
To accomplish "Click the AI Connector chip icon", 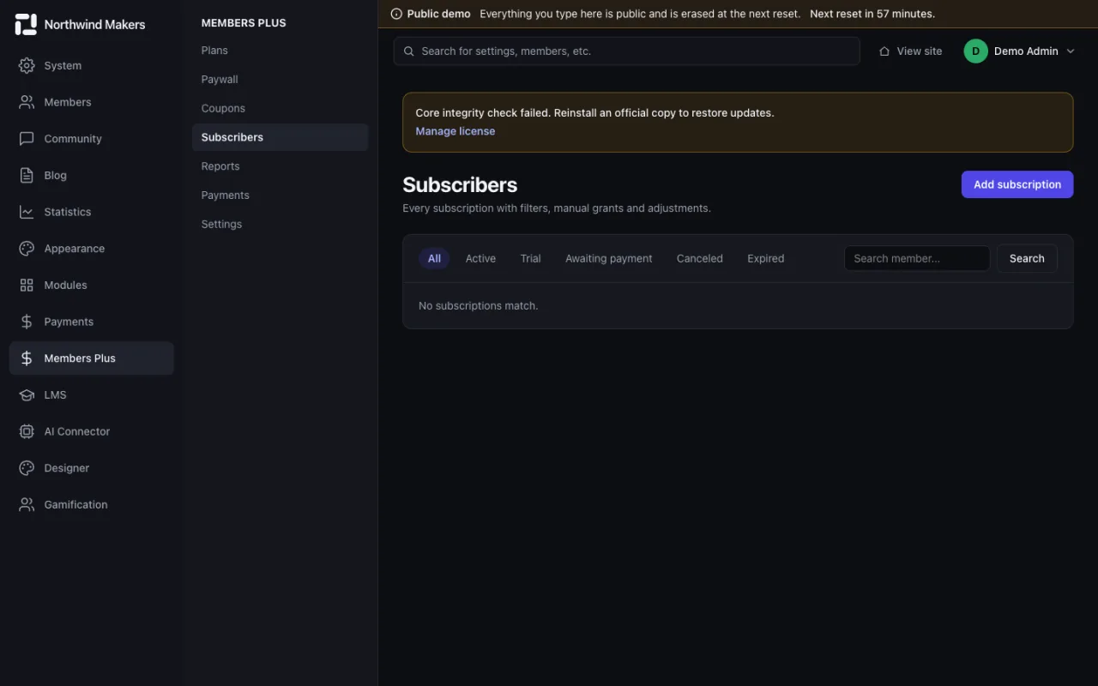I will coord(27,431).
